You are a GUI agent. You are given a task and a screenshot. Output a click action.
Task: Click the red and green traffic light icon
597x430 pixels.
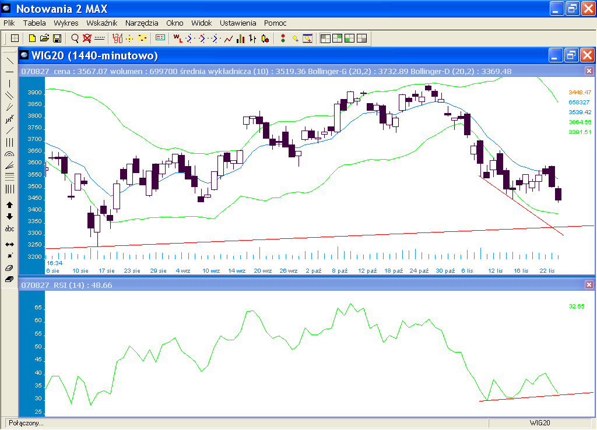[283, 38]
